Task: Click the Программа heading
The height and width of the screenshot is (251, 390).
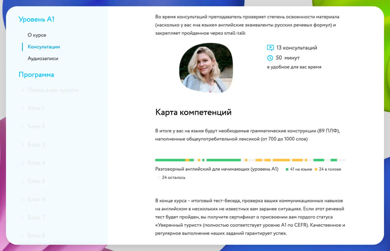Action: click(36, 75)
